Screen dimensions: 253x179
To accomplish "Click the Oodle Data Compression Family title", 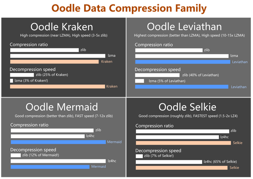I will pyautogui.click(x=129, y=8).
